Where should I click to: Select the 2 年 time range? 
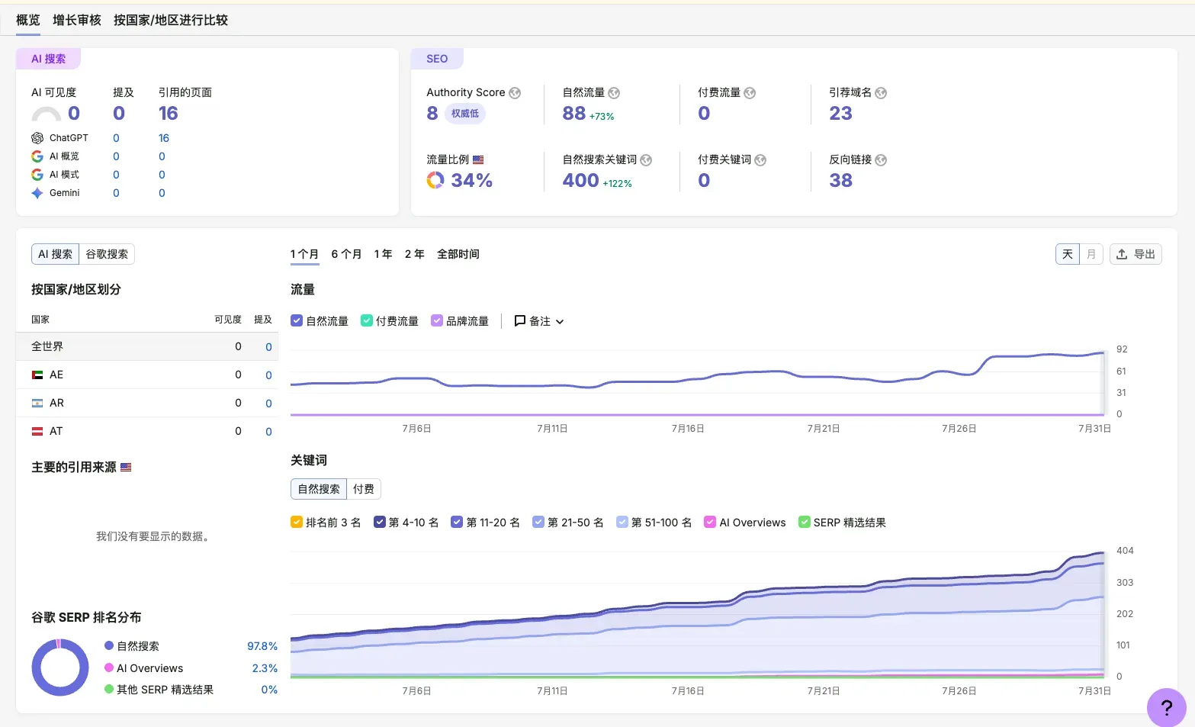coord(414,254)
